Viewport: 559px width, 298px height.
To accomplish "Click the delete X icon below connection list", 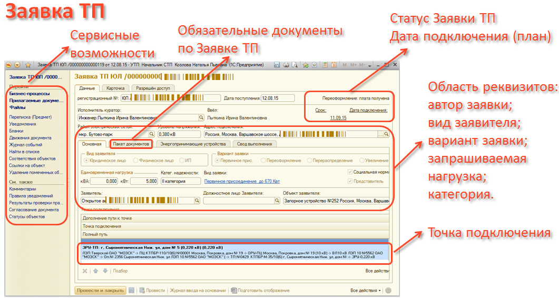I will pos(85,271).
